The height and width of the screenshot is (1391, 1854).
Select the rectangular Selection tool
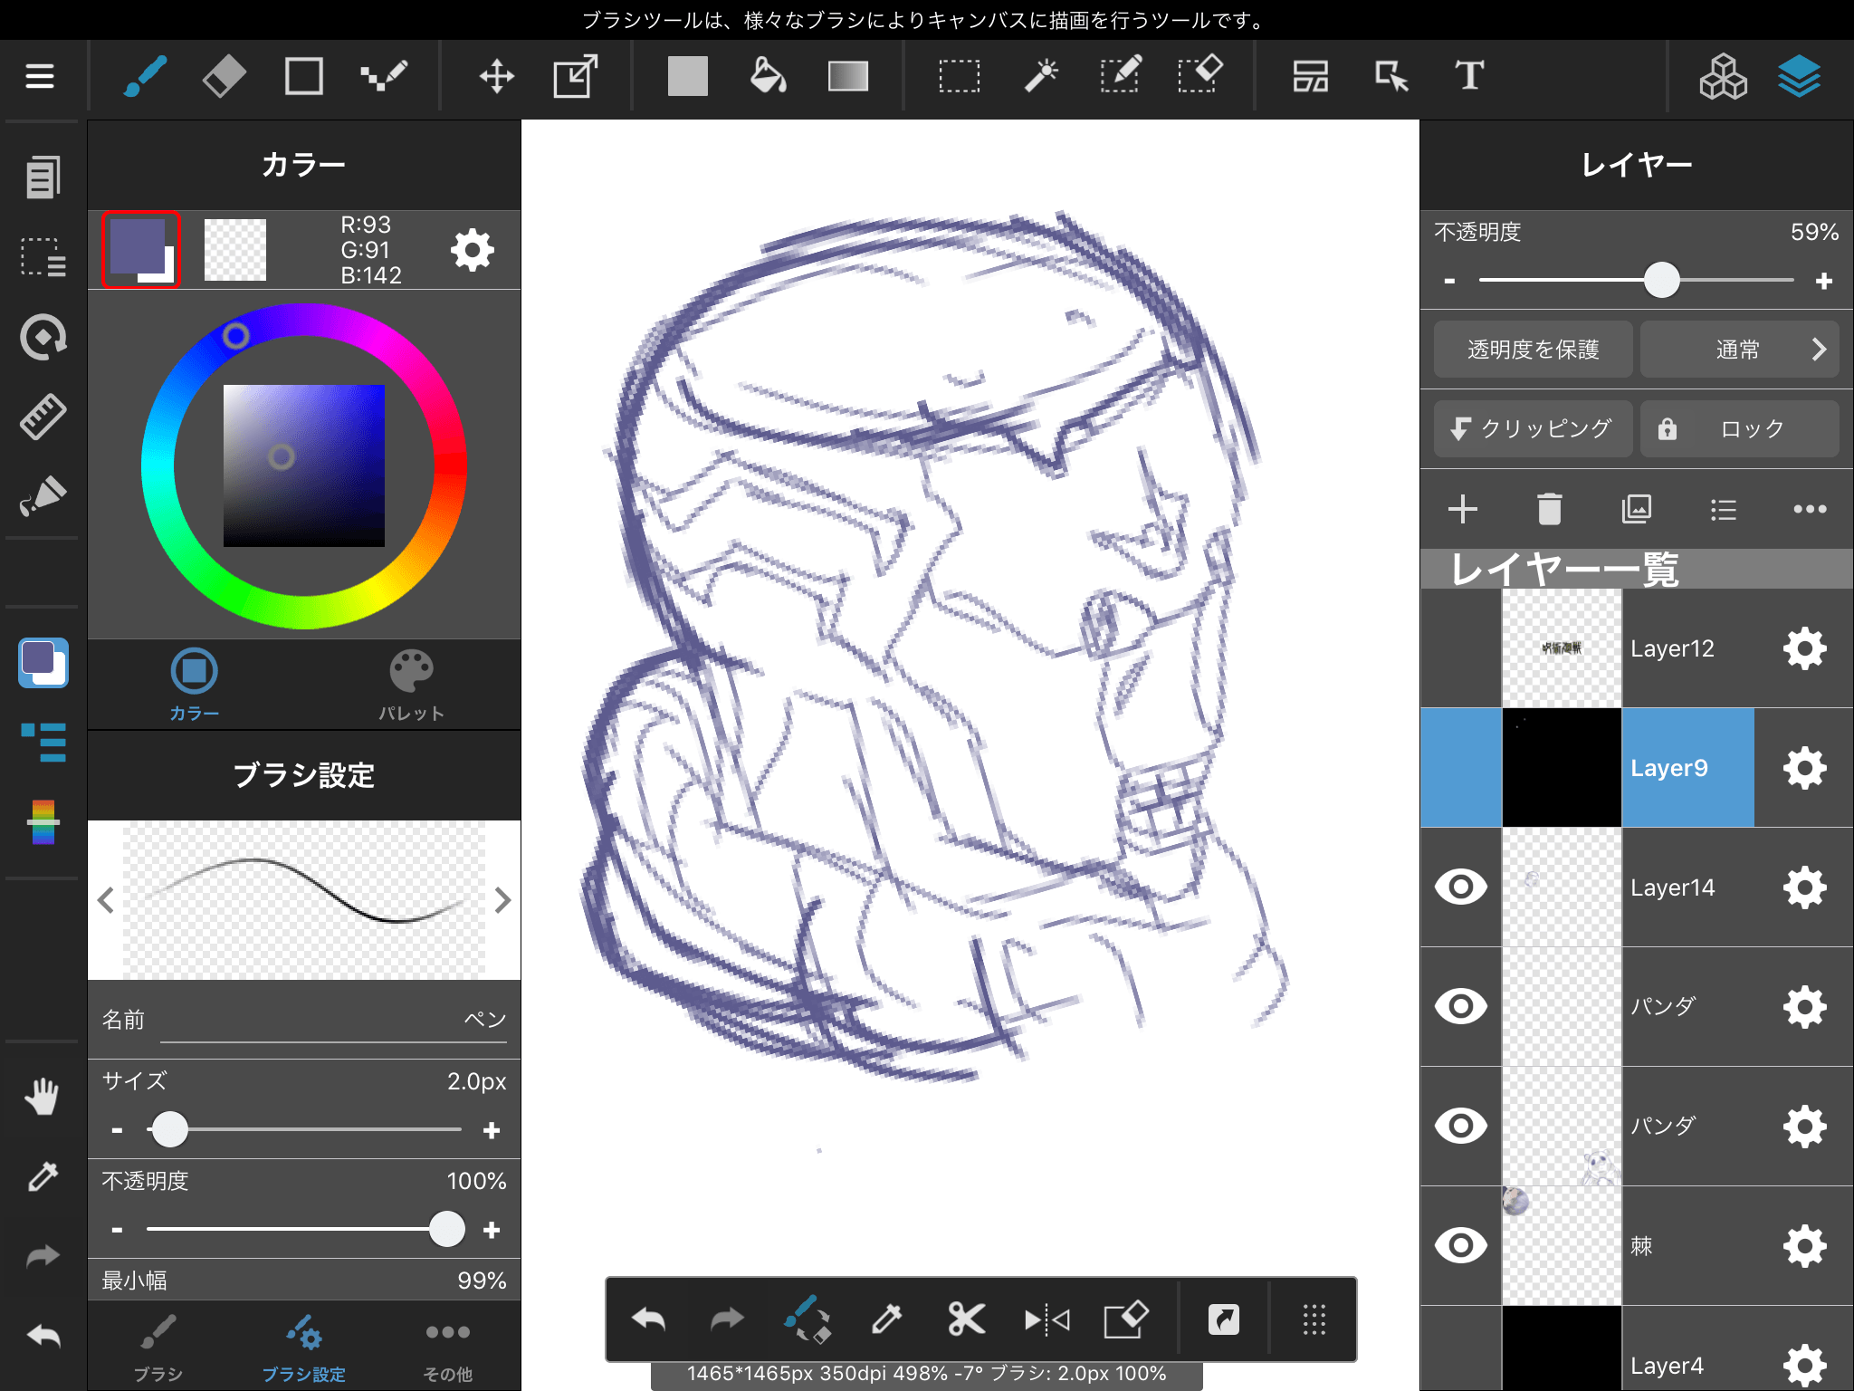[959, 76]
